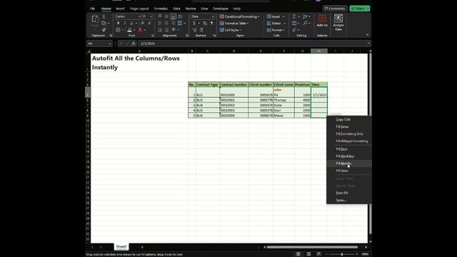457x257 pixels.
Task: Click the Comments button
Action: (335, 9)
